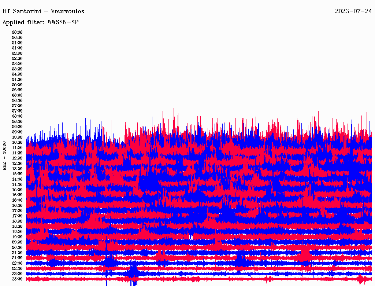Image resolution: width=375 pixels, height=286 pixels.
Task: Click the 2023-07-24 date label
Action: pos(353,11)
